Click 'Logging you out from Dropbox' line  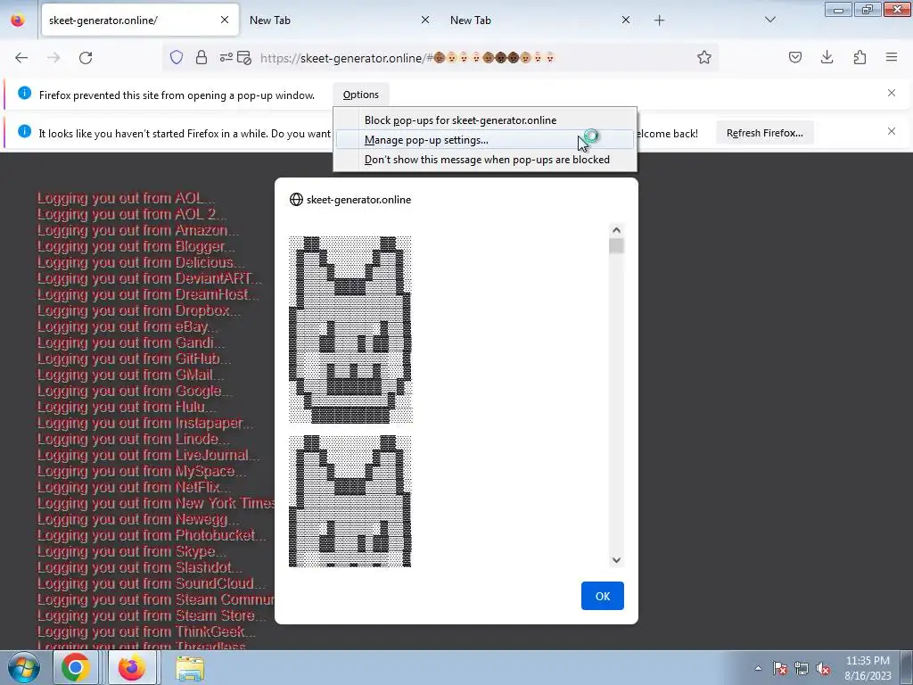(x=139, y=310)
